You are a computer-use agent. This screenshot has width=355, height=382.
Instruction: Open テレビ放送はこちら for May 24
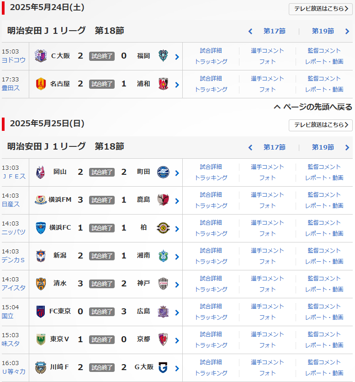tap(320, 9)
